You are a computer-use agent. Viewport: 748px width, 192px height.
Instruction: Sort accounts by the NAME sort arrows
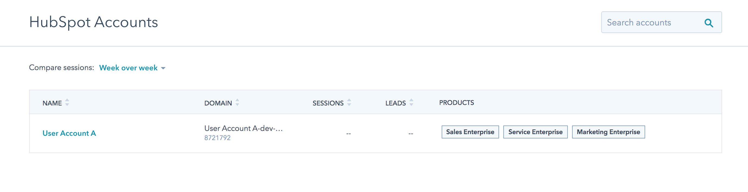(67, 102)
